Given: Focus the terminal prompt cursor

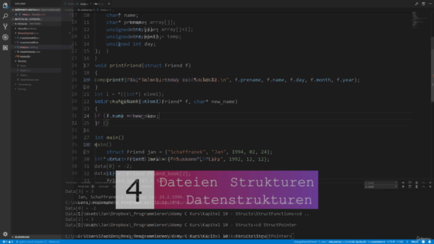Looking at the screenshot, I should pyautogui.click(x=292, y=236).
